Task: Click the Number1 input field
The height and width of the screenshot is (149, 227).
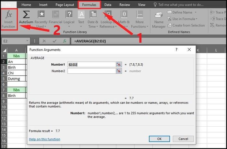Action: pos(92,65)
